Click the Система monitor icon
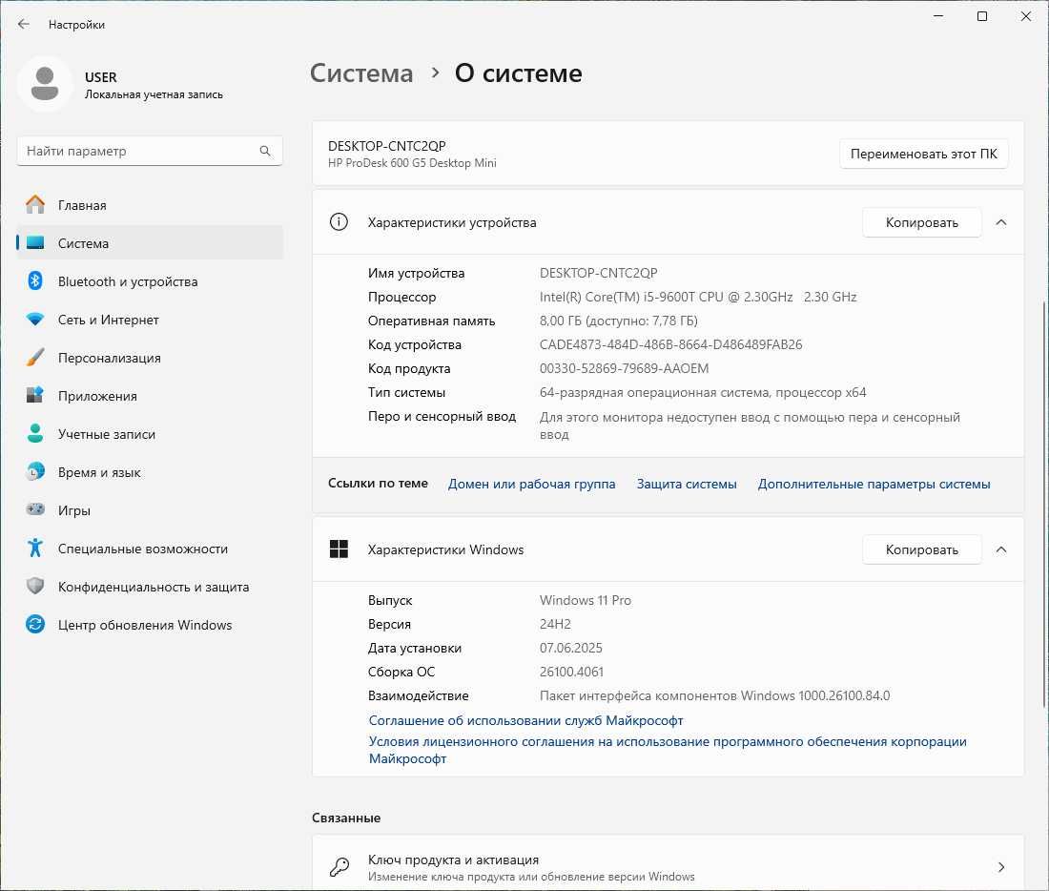Screen dimensions: 1049x891 [35, 243]
